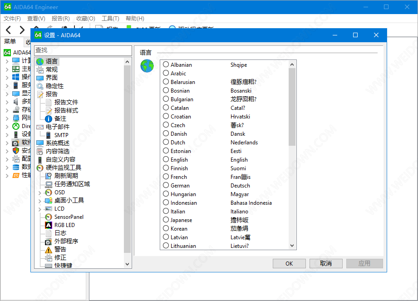Click the back arrow in main toolbar
This screenshot has width=418, height=301.
(9, 30)
